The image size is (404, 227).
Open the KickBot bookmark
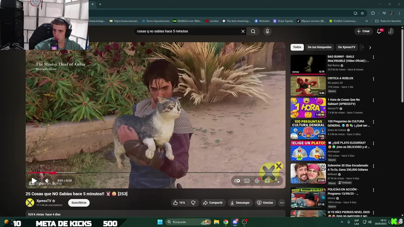[343, 21]
